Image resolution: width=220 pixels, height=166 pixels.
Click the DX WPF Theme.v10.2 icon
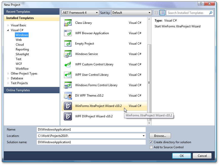click(x=68, y=96)
